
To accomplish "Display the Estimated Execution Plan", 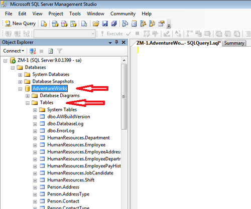I will tap(147, 34).
